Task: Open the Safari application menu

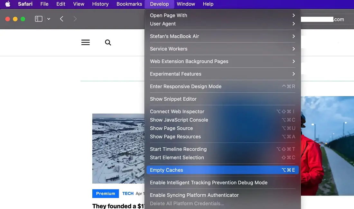Action: point(25,4)
